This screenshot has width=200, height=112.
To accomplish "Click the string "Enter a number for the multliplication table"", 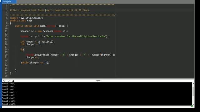I will [x=76, y=36].
